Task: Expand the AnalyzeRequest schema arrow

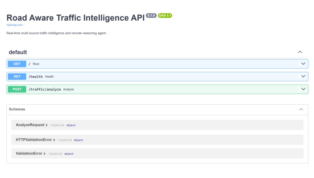Action: pos(46,125)
